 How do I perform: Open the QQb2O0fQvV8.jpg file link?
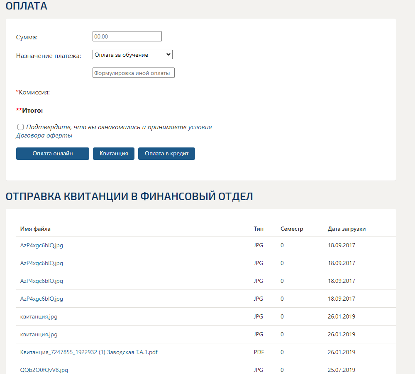click(44, 370)
